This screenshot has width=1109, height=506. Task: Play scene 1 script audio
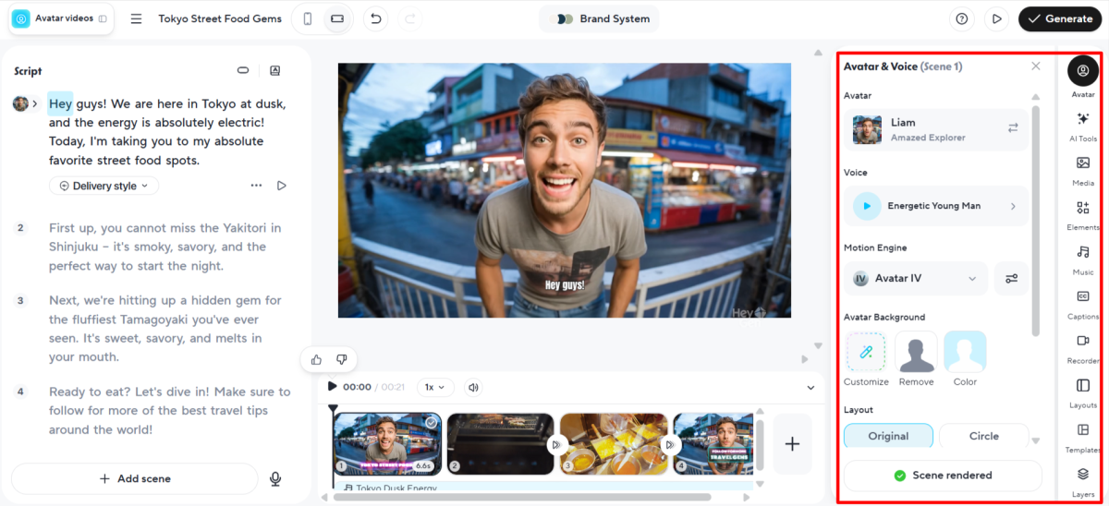tap(282, 186)
